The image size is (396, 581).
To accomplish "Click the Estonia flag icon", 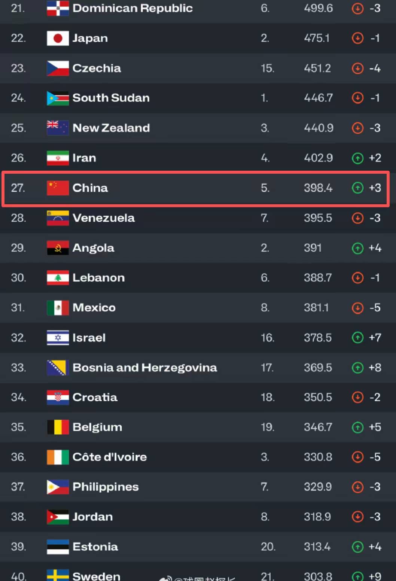I will pyautogui.click(x=58, y=547).
